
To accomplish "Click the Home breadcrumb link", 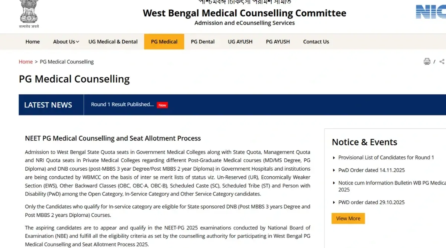I will pyautogui.click(x=26, y=62).
